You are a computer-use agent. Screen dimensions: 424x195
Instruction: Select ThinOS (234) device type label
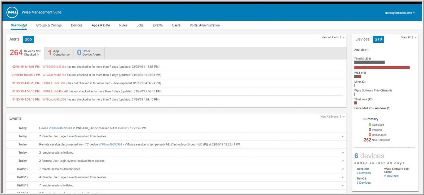click(363, 59)
